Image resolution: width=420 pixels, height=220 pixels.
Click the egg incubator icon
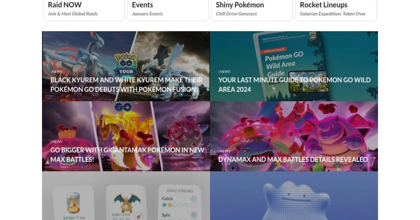(73, 203)
